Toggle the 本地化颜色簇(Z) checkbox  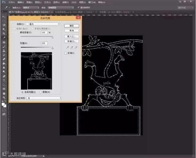32,29
